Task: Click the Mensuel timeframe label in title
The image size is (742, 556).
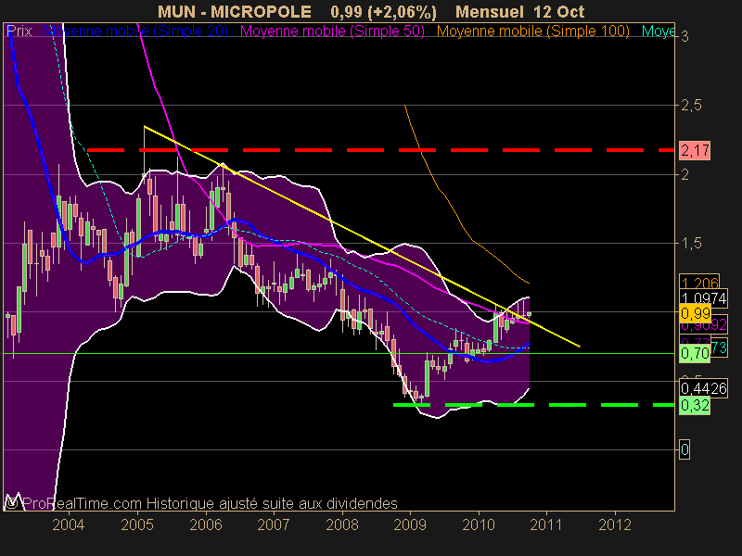Action: pyautogui.click(x=491, y=11)
